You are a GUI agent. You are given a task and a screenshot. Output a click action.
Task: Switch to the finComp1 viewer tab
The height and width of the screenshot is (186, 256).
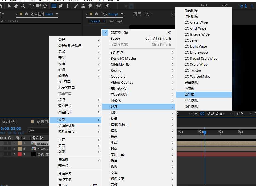coord(116,21)
